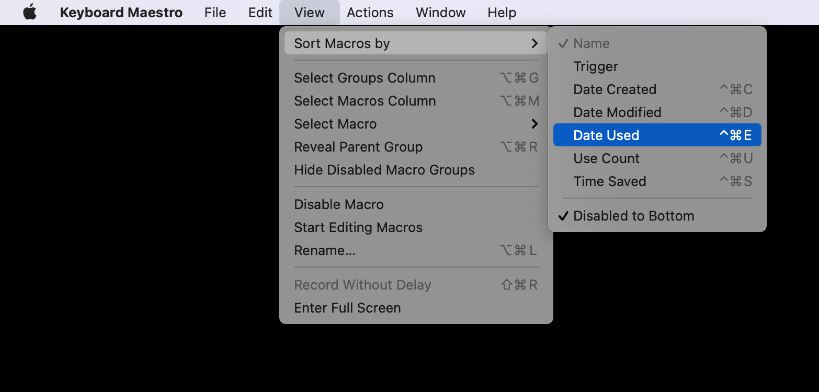Toggle Hide Disabled Macro Groups
Screen dimensions: 819x392
416,170
